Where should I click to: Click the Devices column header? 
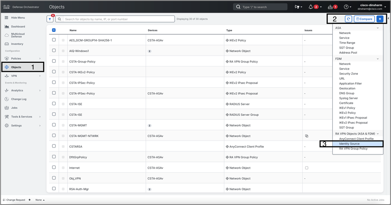pos(153,30)
